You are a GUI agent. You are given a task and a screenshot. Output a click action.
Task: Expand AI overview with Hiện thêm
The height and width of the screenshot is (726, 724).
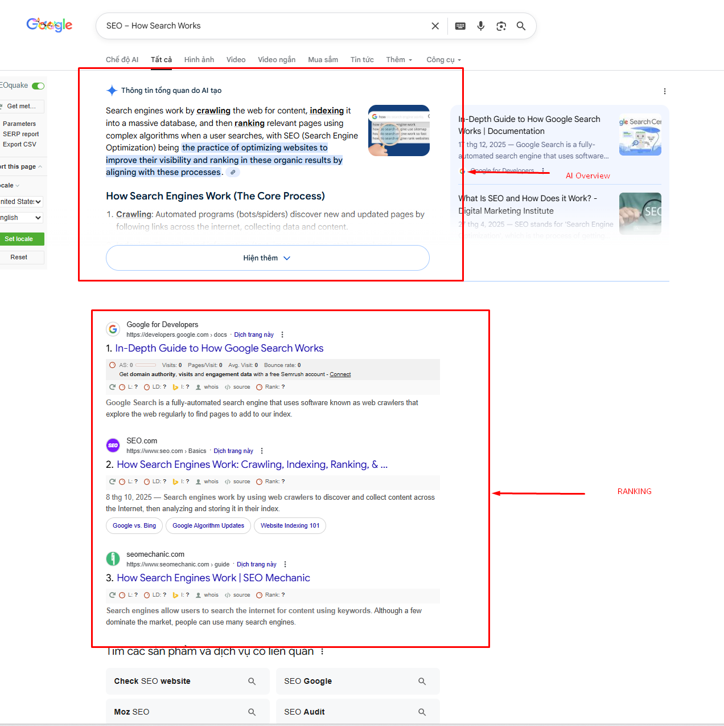point(268,258)
